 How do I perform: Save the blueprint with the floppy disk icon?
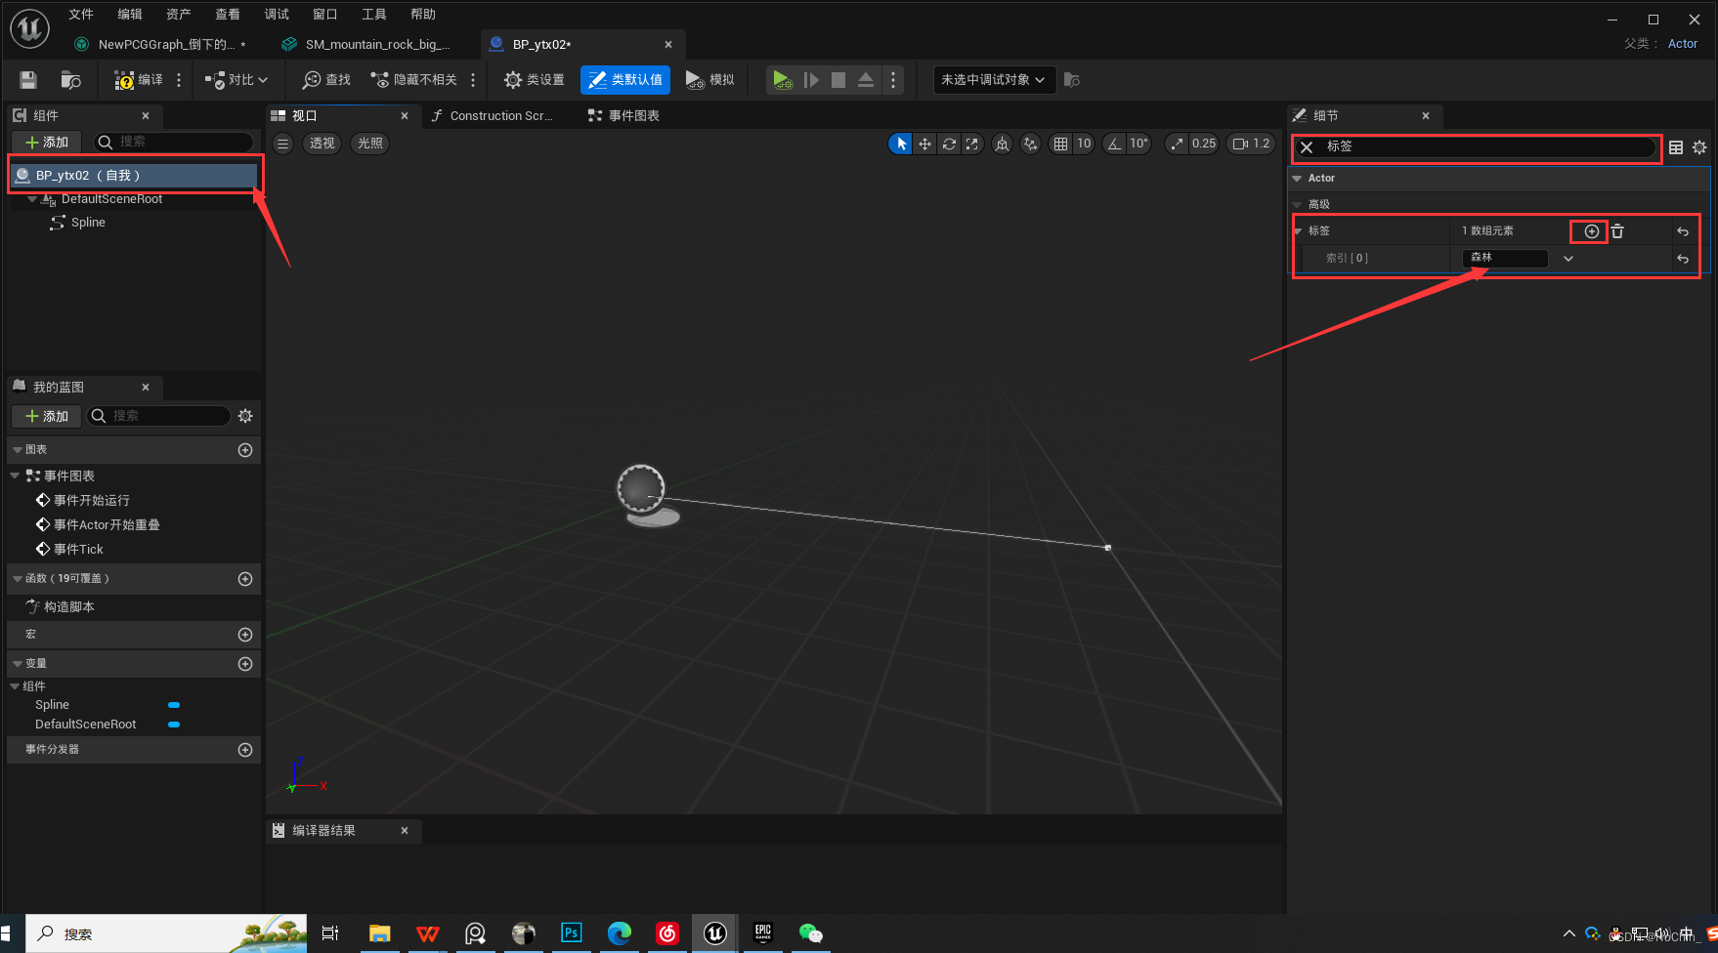[x=28, y=80]
